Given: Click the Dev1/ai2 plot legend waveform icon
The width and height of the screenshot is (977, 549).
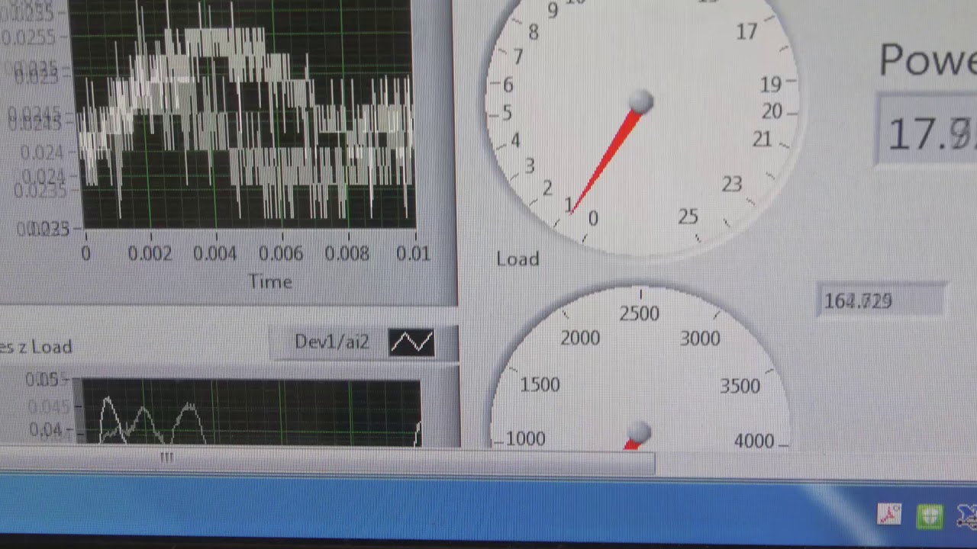Looking at the screenshot, I should (411, 343).
